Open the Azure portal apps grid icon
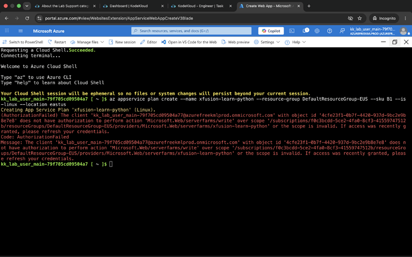The image size is (412, 257). 7,31
